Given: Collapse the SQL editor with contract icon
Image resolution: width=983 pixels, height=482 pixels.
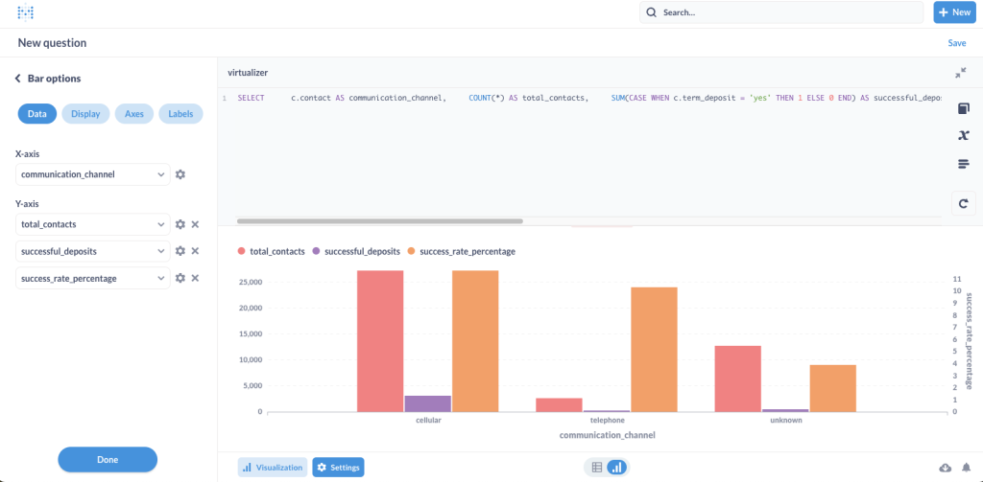Looking at the screenshot, I should click(961, 73).
